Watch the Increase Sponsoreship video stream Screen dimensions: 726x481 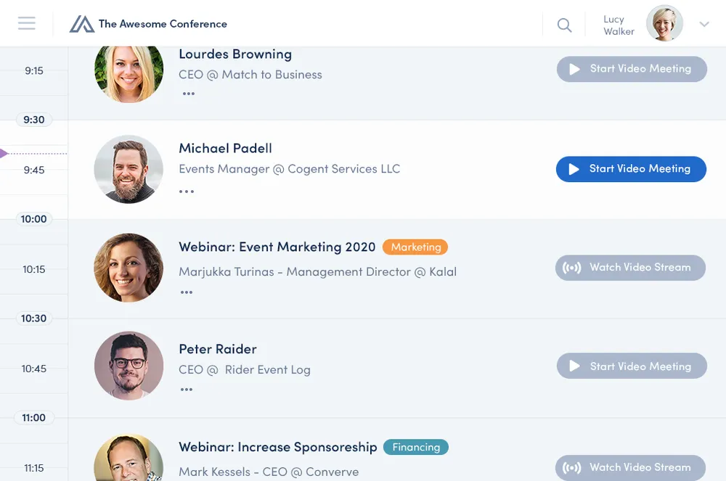[630, 468]
